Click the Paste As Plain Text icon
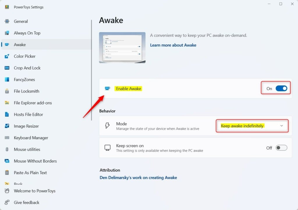 tap(7, 172)
